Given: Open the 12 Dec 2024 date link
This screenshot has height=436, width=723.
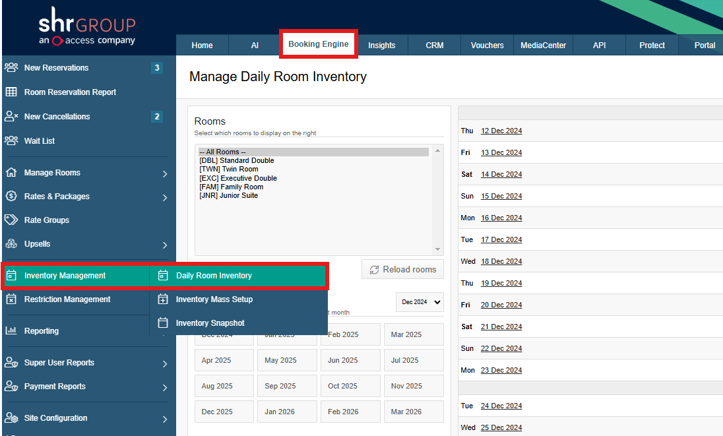Looking at the screenshot, I should click(501, 131).
